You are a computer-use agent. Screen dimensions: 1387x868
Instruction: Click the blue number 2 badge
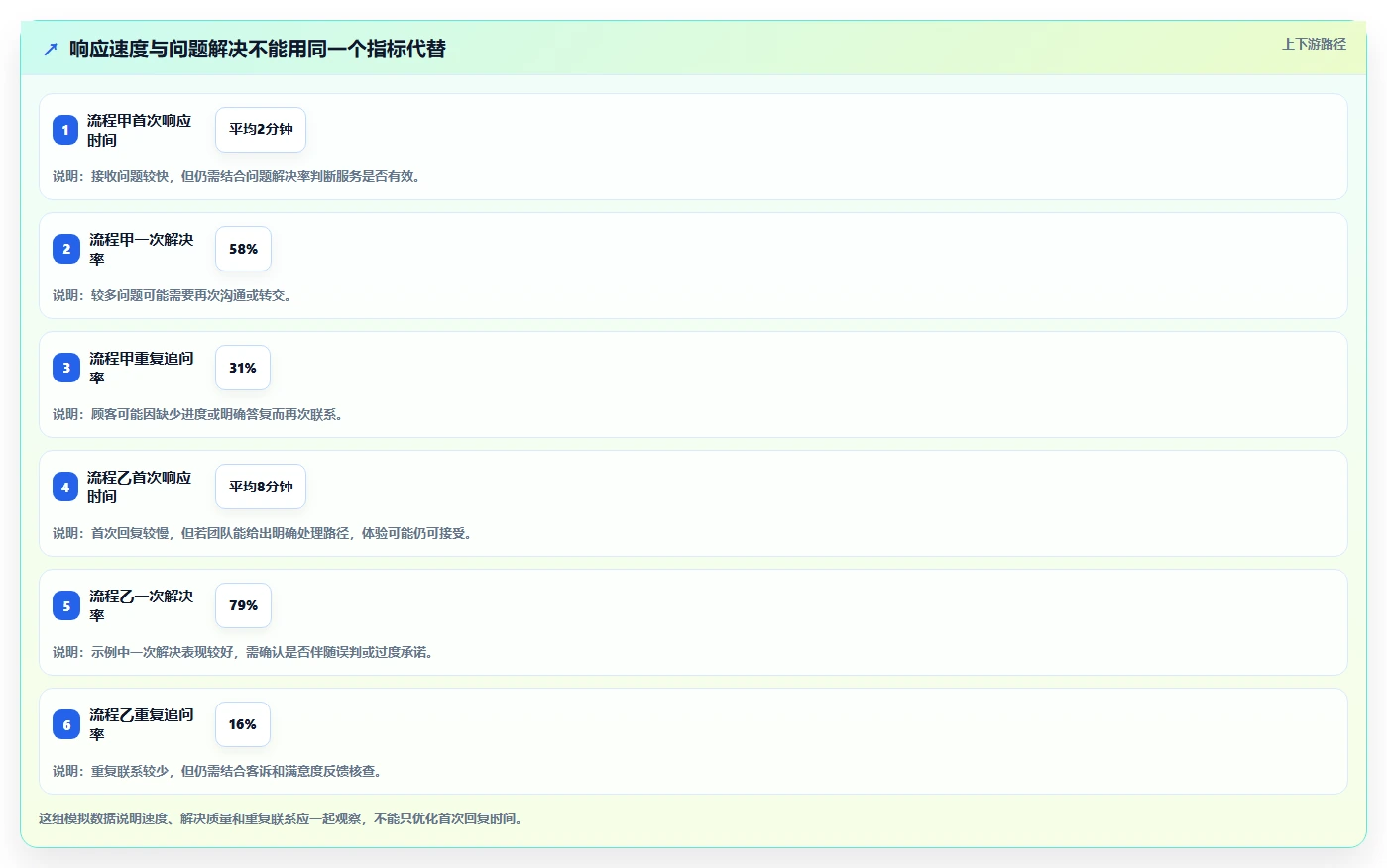(66, 249)
